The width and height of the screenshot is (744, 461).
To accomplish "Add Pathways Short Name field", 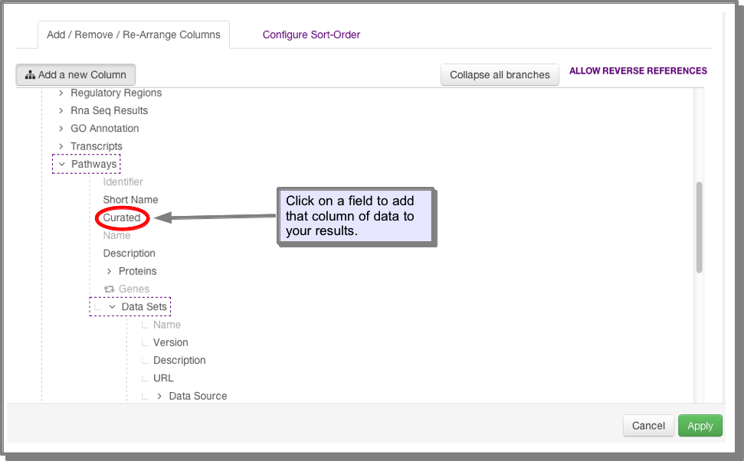I will click(130, 200).
